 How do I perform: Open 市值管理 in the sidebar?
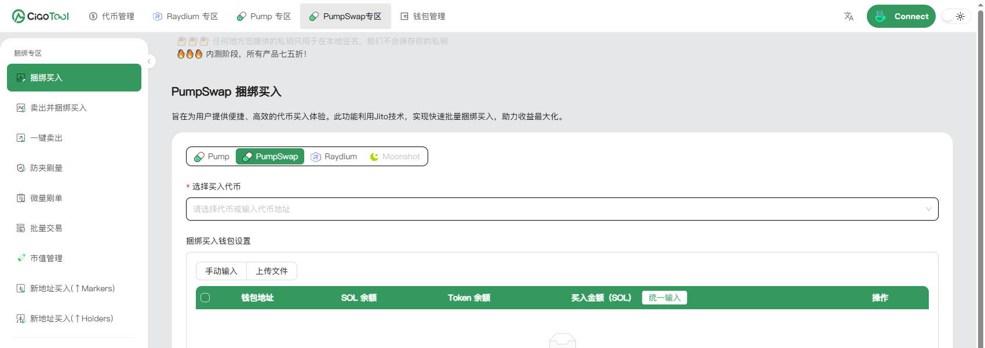[x=74, y=258]
